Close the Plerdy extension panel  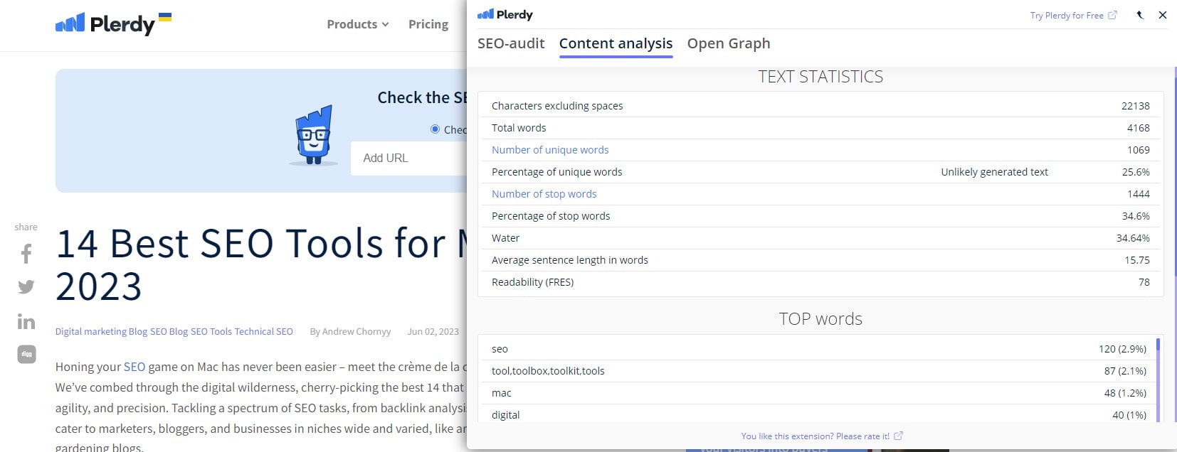[1163, 15]
